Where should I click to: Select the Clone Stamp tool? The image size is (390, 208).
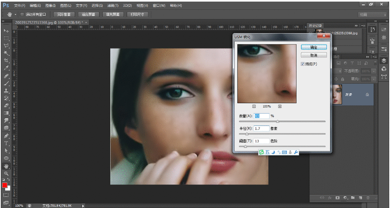point(6,91)
